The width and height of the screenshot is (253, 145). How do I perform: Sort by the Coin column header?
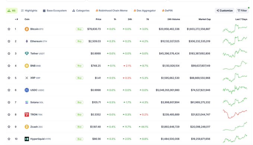tap(27, 19)
